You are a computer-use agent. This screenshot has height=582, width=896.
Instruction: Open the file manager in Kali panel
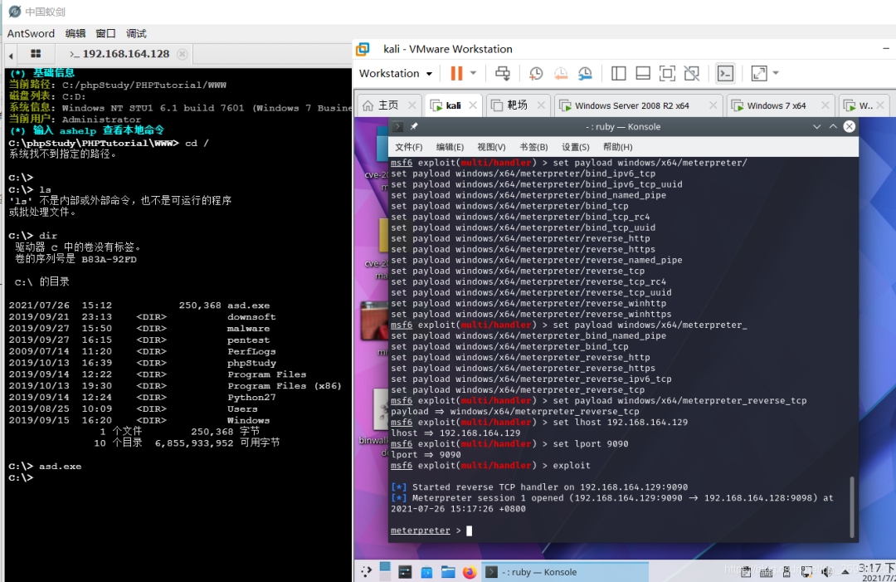448,572
